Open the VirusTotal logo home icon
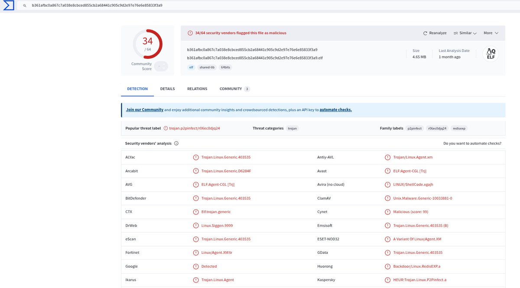Image resolution: width=520 pixels, height=288 pixels. point(8,5)
